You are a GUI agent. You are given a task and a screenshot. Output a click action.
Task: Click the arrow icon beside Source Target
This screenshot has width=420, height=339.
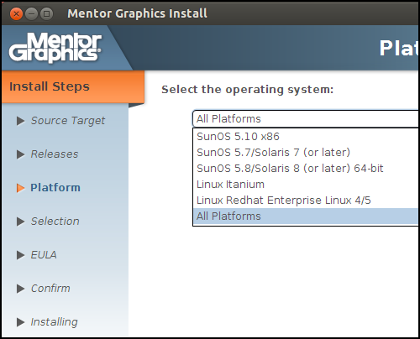(20, 121)
